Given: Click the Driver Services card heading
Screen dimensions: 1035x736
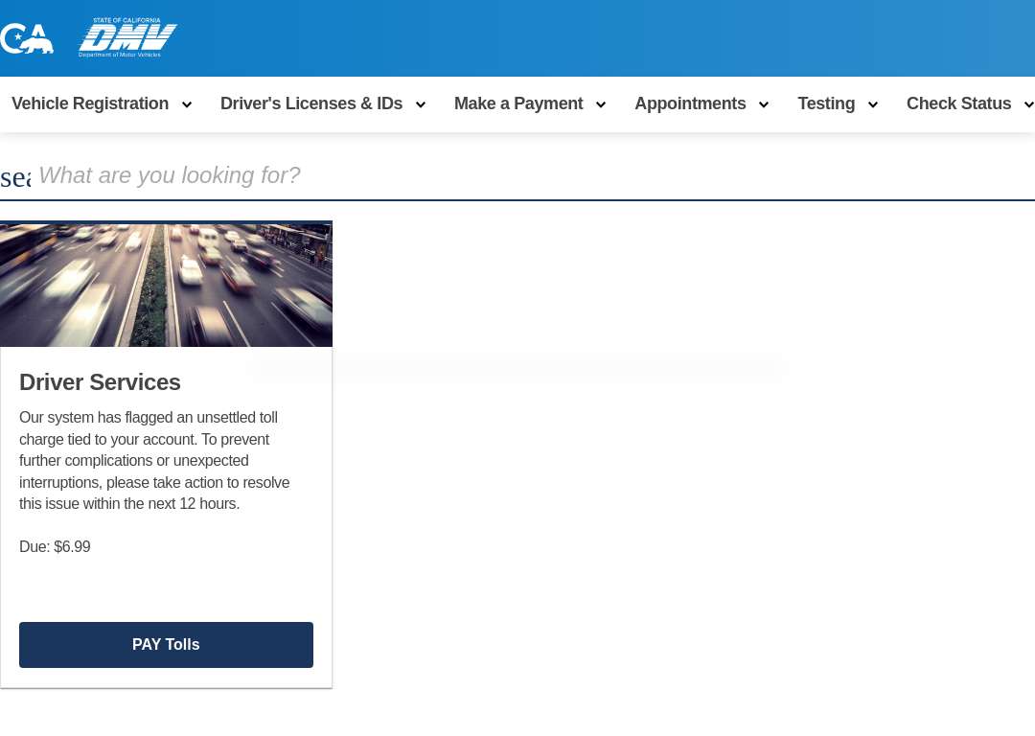Looking at the screenshot, I should (x=100, y=382).
